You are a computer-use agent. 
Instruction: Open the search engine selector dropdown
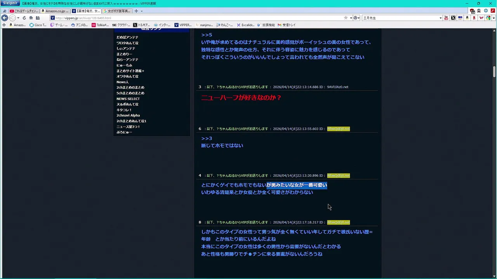tap(356, 18)
